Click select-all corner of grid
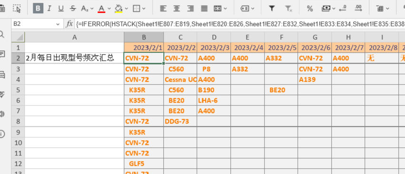This screenshot has height=174, width=405. 18,37
